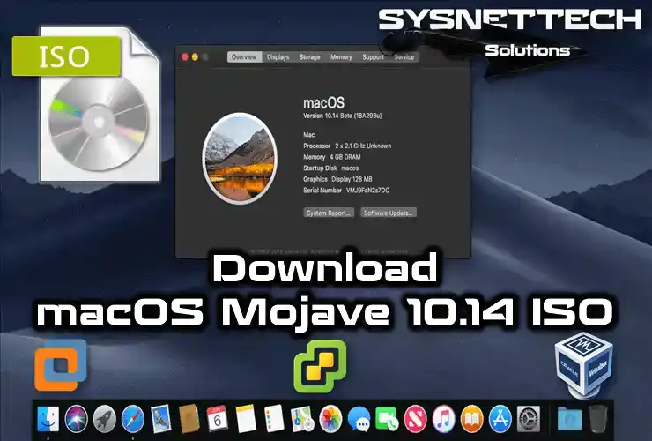This screenshot has width=652, height=441.
Task: Click Graphics Display 128 MB line
Action: pyautogui.click(x=337, y=179)
